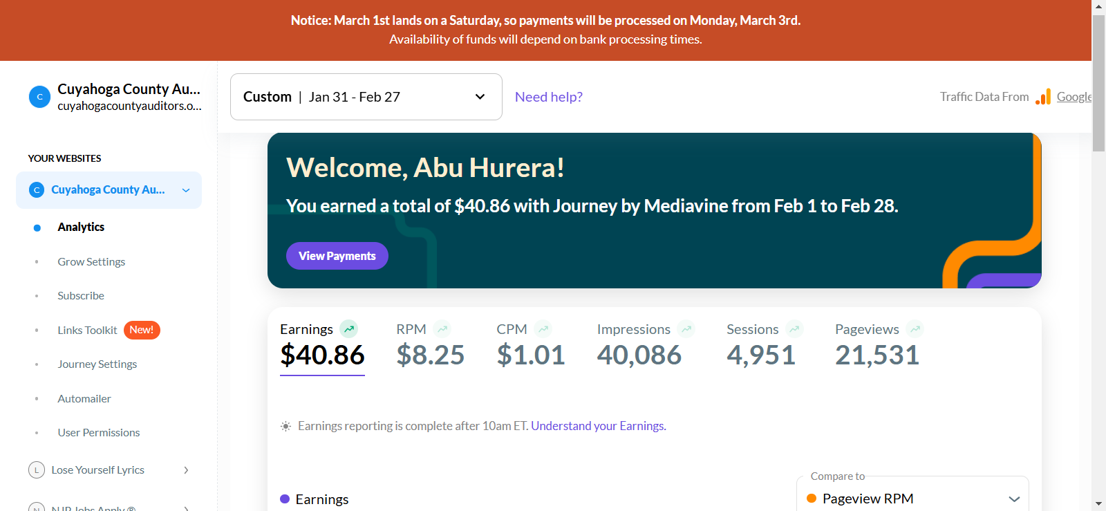Click the Pageviews trend arrow icon

click(915, 329)
